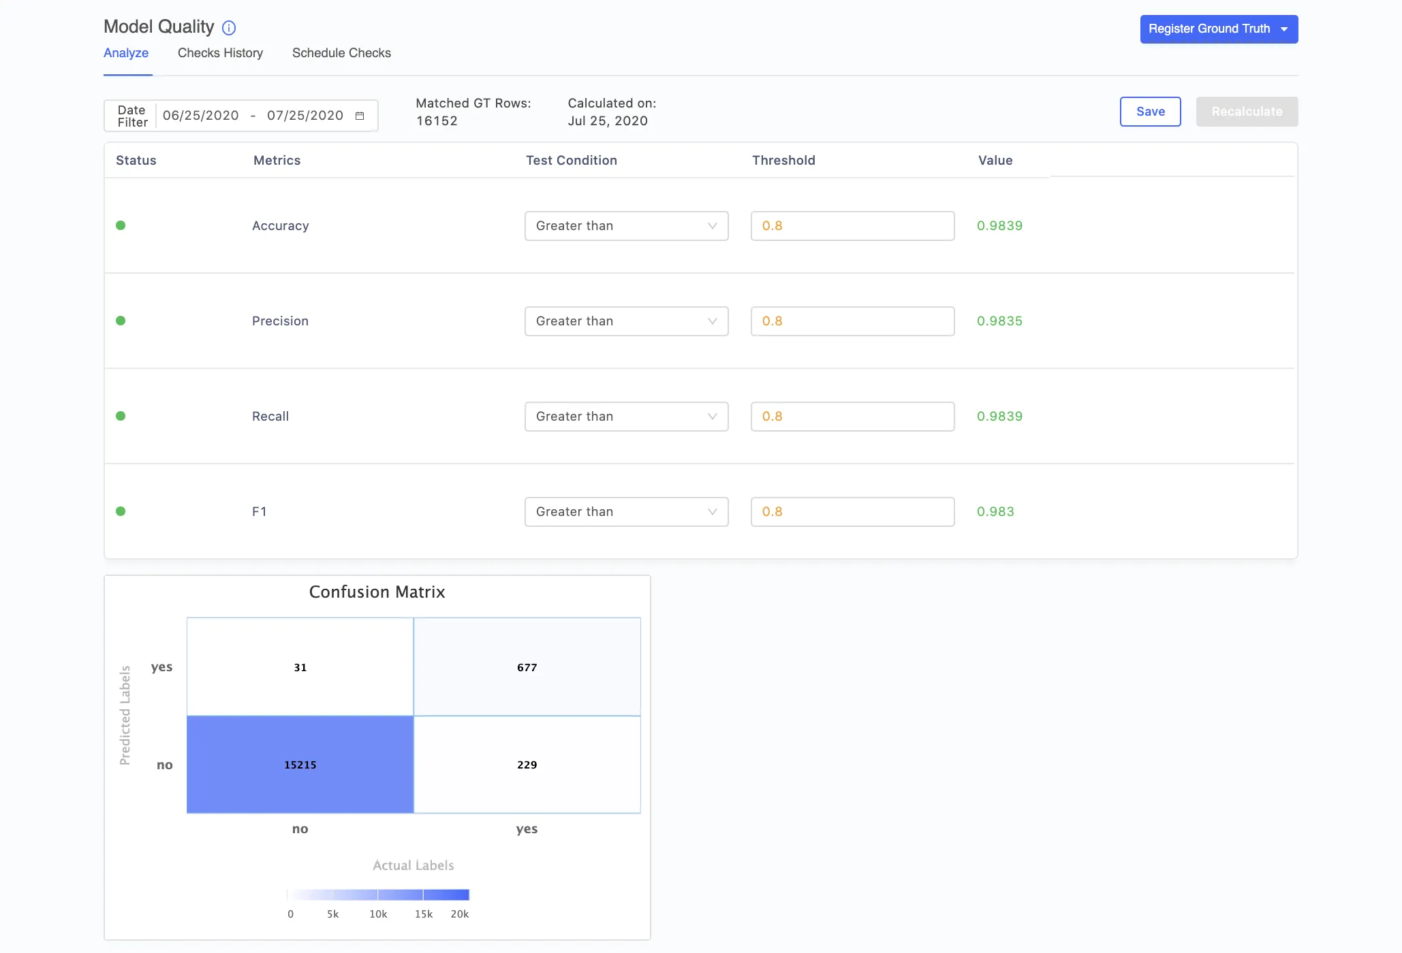Viewport: 1402px width, 953px height.
Task: Click the F1 green status dot
Action: (x=121, y=511)
